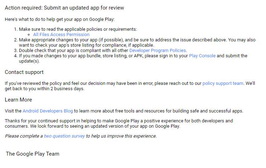Follow the Play Console link
The image size is (266, 168).
tap(202, 56)
